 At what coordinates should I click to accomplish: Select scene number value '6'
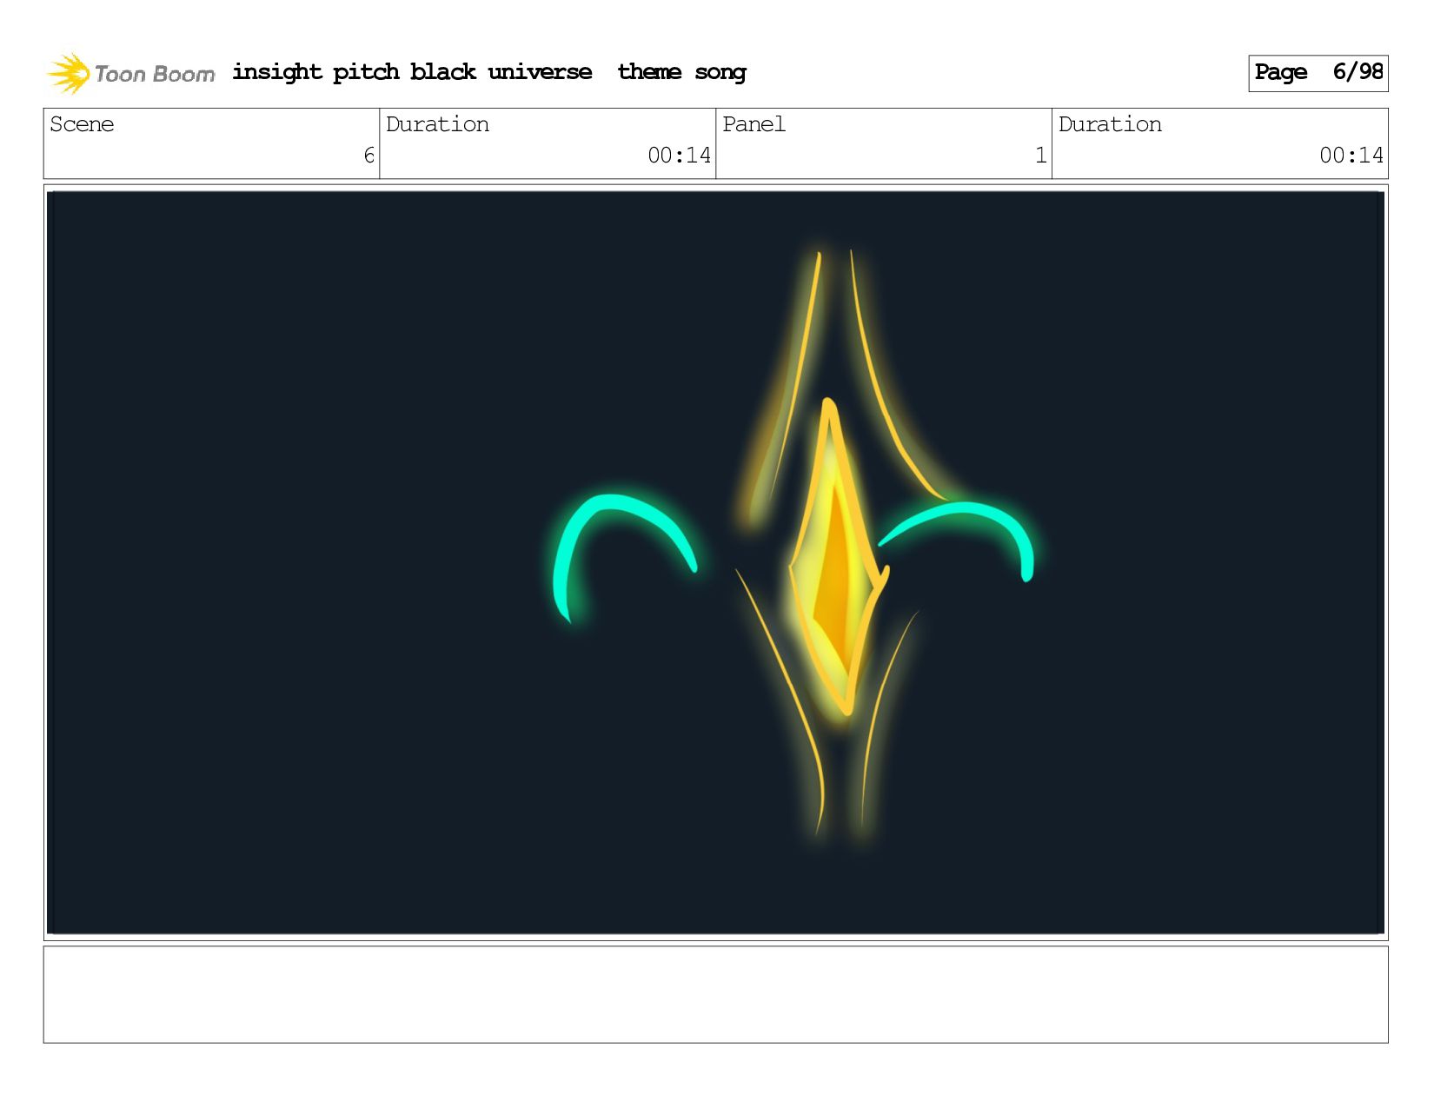(368, 156)
